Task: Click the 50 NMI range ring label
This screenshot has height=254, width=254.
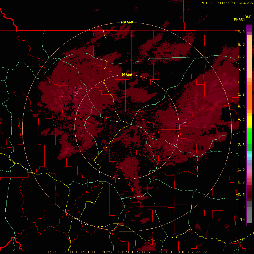Action: (x=127, y=75)
